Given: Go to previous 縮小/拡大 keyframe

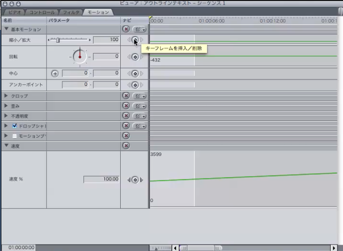Looking at the screenshot, I should point(129,40).
